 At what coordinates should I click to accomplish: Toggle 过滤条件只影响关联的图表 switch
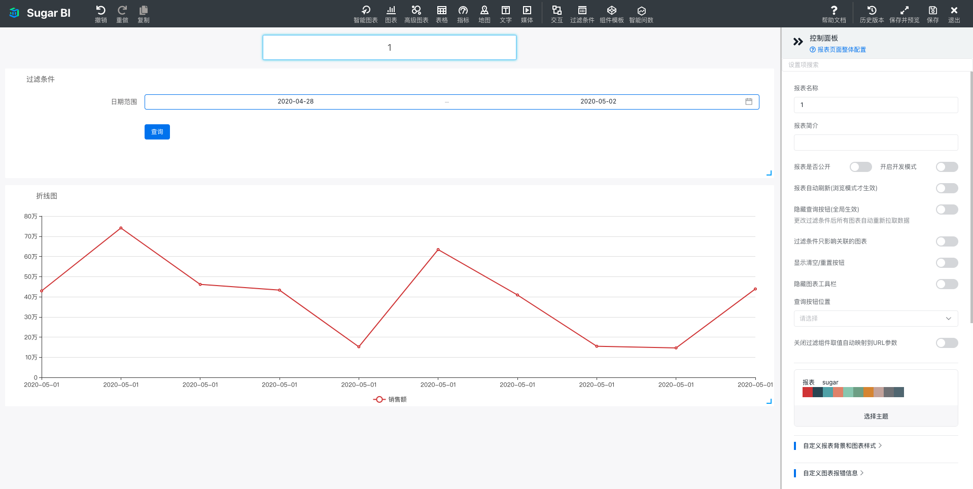point(947,241)
